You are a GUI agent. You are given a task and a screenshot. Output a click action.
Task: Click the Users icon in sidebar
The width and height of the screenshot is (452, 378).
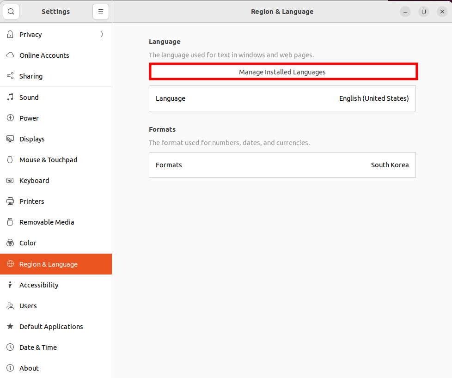pyautogui.click(x=10, y=305)
